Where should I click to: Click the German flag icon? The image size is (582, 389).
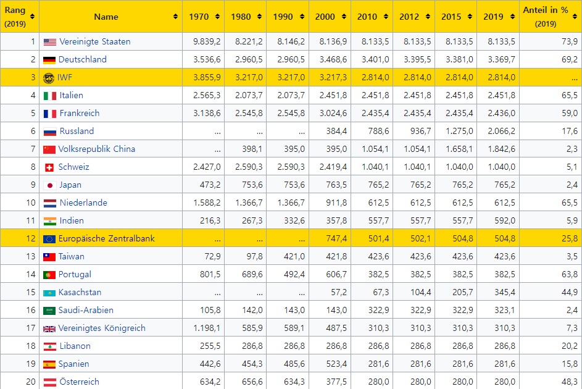tap(49, 60)
